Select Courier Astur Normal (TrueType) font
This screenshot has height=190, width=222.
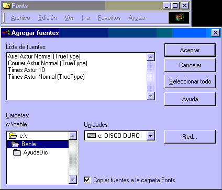point(48,63)
